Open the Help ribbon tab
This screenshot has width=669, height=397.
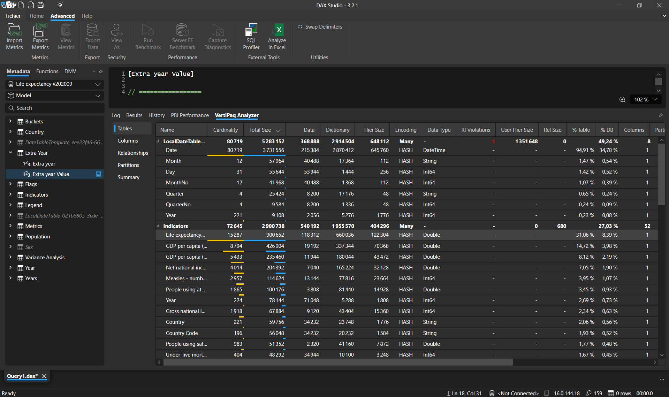pos(87,16)
